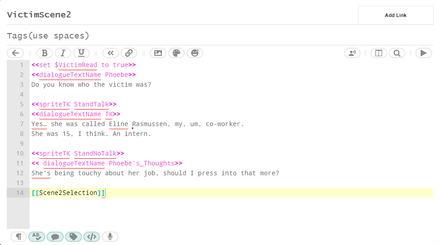Insert command tags with the double-chevron button
Screen dimensions: 439x245
click(x=111, y=53)
